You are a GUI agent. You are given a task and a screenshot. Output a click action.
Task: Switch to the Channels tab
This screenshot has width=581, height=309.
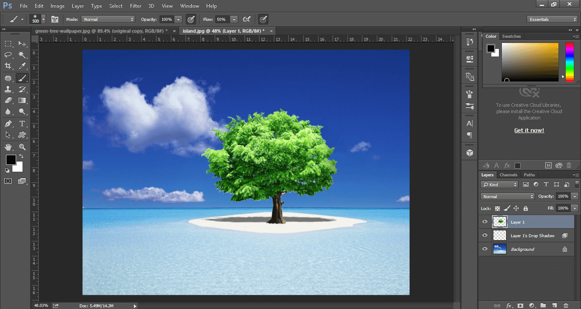[x=508, y=175]
